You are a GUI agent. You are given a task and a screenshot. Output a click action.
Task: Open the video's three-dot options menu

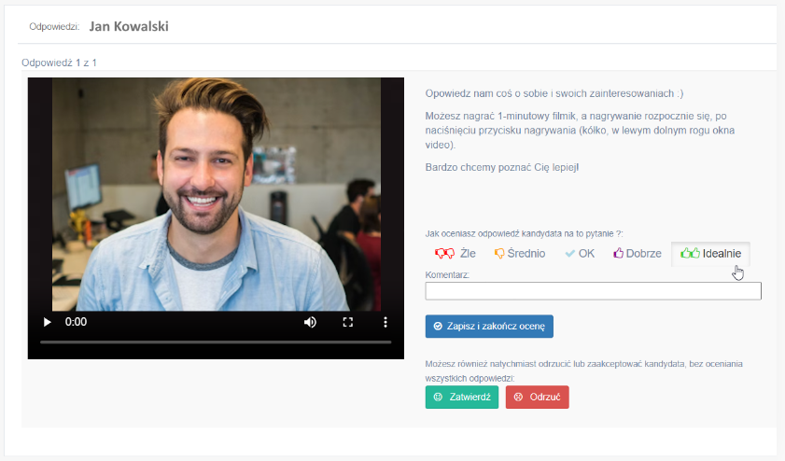point(385,322)
